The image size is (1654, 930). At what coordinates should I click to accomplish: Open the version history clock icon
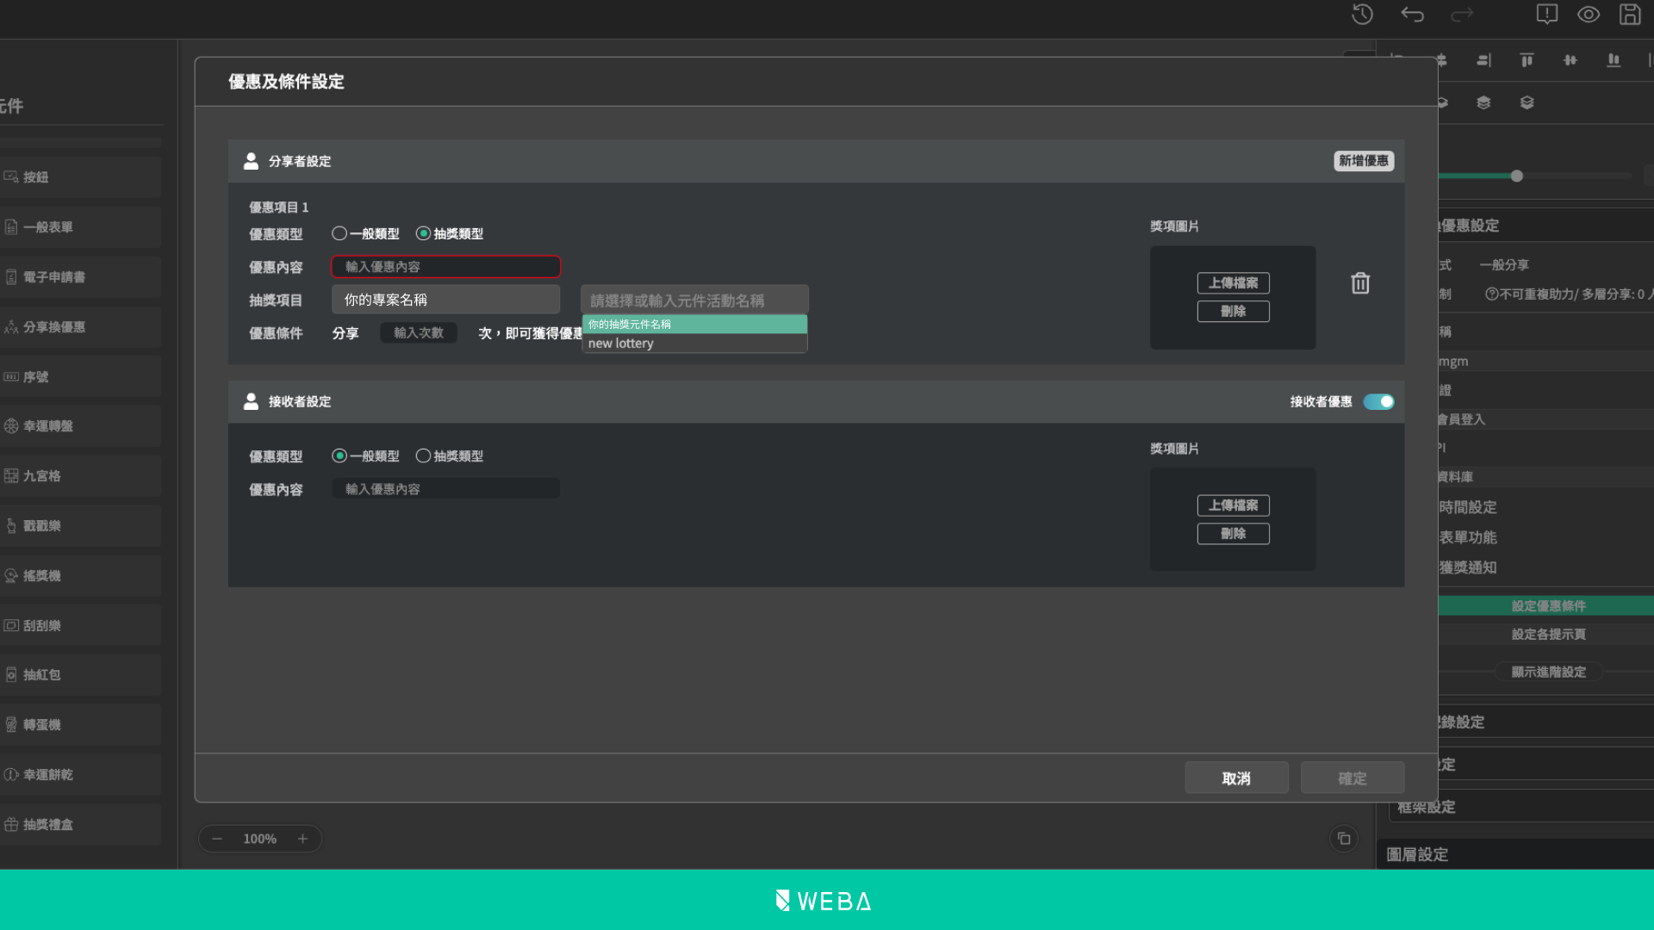click(x=1362, y=15)
